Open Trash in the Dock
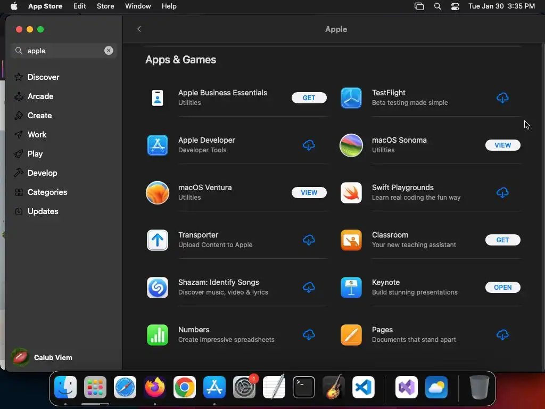Viewport: 545px width, 409px height. pos(480,387)
